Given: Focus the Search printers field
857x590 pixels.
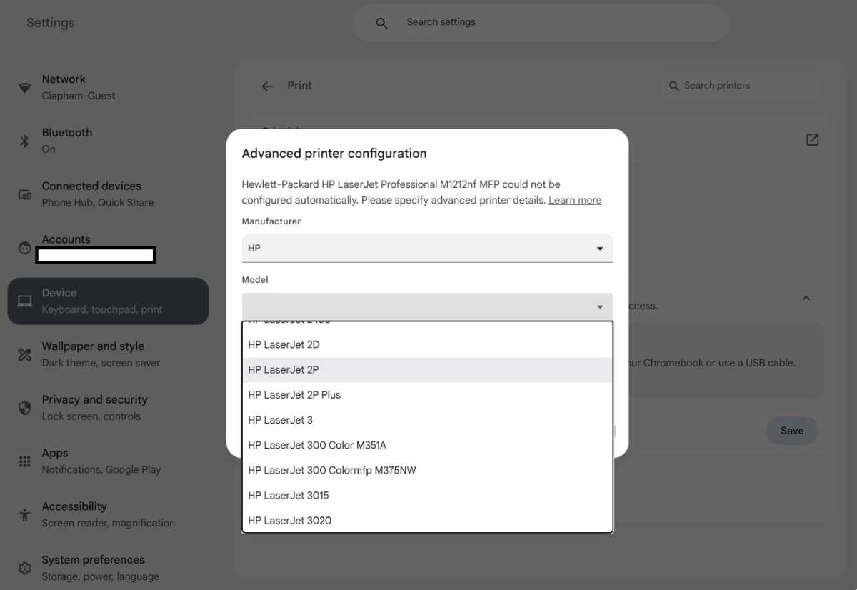Looking at the screenshot, I should (740, 86).
